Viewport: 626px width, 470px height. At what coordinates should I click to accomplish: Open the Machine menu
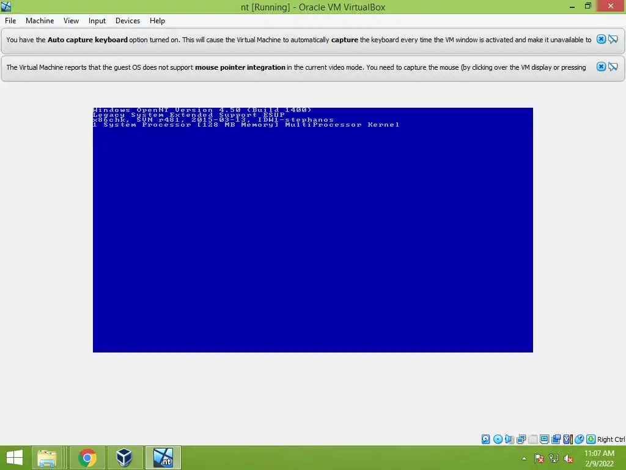(x=40, y=21)
